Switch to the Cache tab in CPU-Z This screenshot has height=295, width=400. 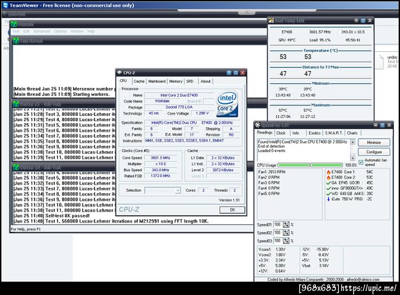click(139, 81)
